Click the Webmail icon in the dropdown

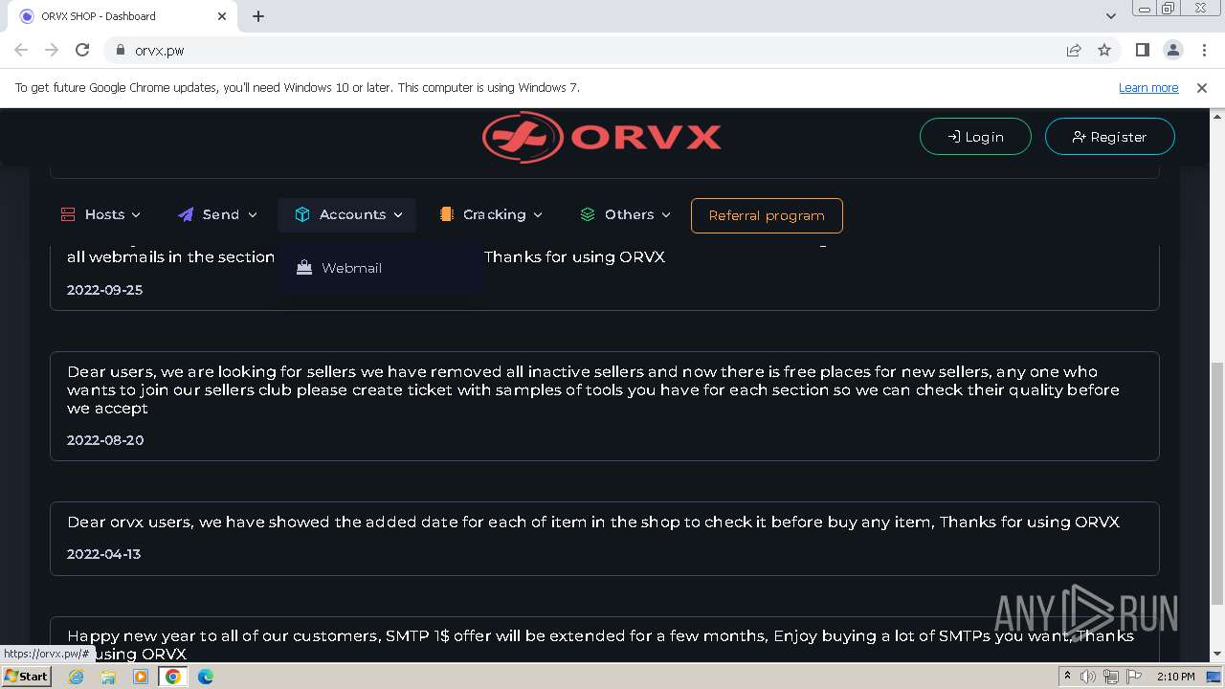[x=304, y=268]
